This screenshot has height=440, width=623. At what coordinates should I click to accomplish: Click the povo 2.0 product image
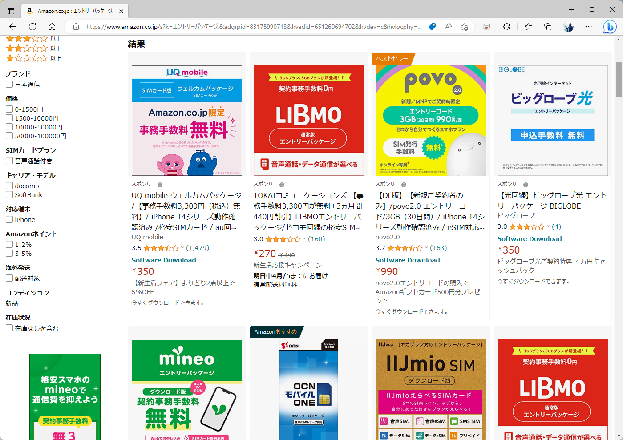(430, 121)
